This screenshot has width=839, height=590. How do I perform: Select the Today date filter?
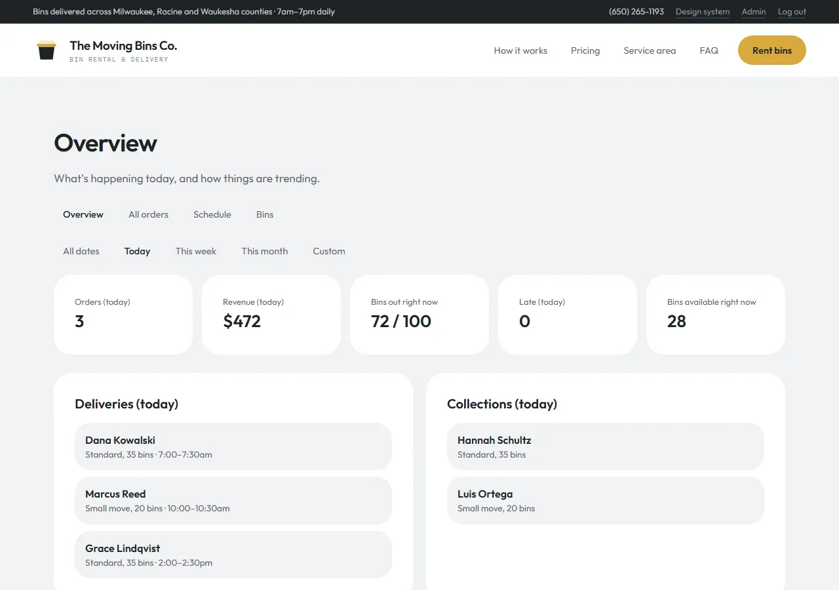(138, 251)
